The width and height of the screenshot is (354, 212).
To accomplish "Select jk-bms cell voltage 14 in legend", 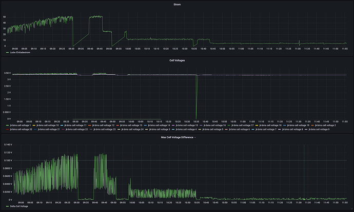I will [x=160, y=125].
